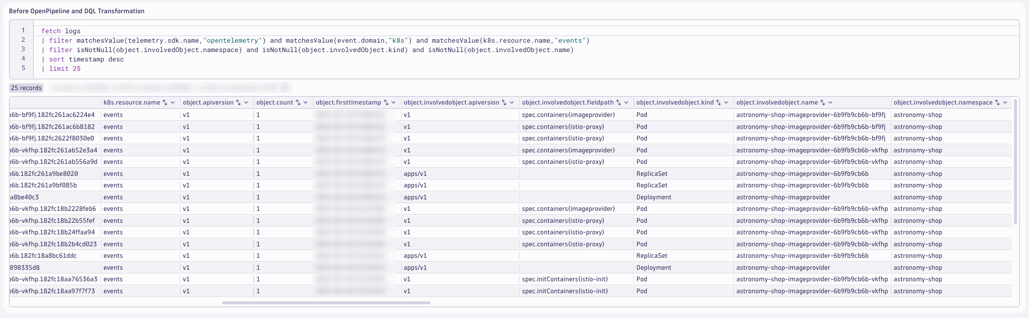Image resolution: width=1029 pixels, height=318 pixels.
Task: Click 'spec.initContainers{istio-init}' in row 182fc18aa76536a3
Action: pyautogui.click(x=565, y=279)
